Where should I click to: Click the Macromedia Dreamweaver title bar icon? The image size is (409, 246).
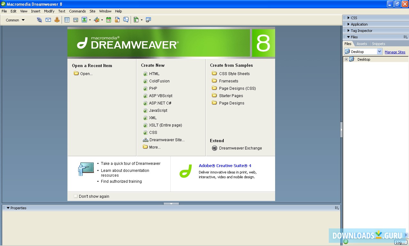(3, 4)
